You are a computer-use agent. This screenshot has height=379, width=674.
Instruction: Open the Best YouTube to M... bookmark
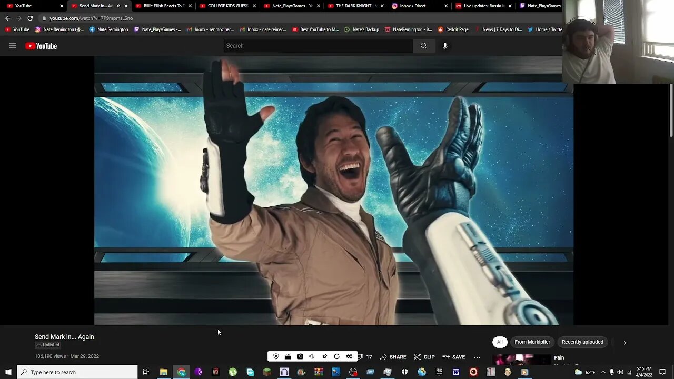315,29
